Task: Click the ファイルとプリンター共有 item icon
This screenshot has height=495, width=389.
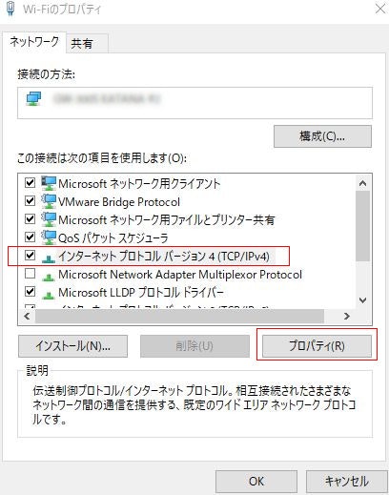Action: [49, 219]
